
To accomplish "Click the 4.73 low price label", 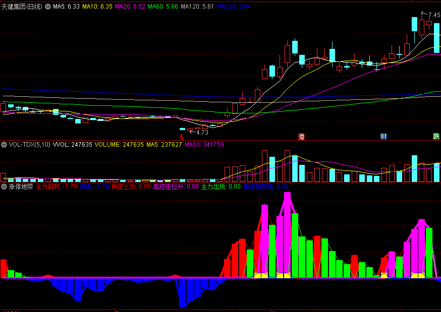I will point(202,132).
